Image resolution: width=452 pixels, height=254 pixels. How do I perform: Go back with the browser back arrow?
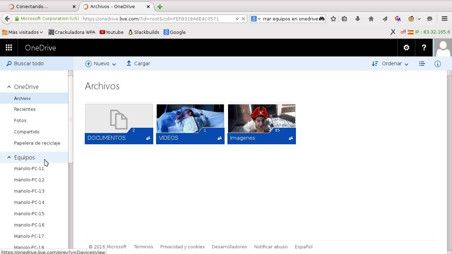click(x=7, y=19)
